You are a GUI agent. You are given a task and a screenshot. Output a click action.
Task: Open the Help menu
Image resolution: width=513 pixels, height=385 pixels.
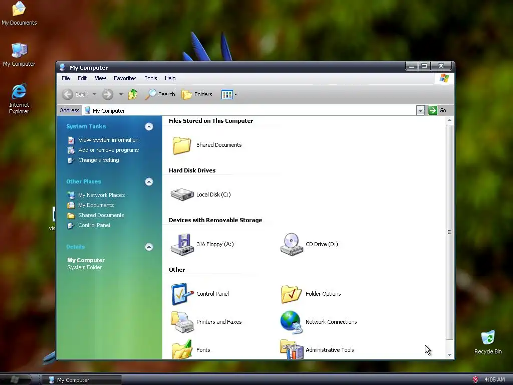click(x=170, y=78)
